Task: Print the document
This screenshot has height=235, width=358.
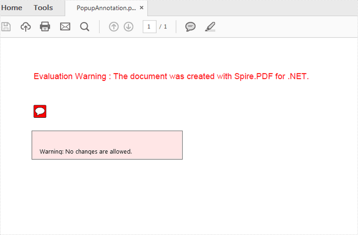Action: click(x=45, y=26)
